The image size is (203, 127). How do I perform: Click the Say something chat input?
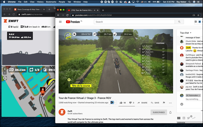[x=193, y=99]
